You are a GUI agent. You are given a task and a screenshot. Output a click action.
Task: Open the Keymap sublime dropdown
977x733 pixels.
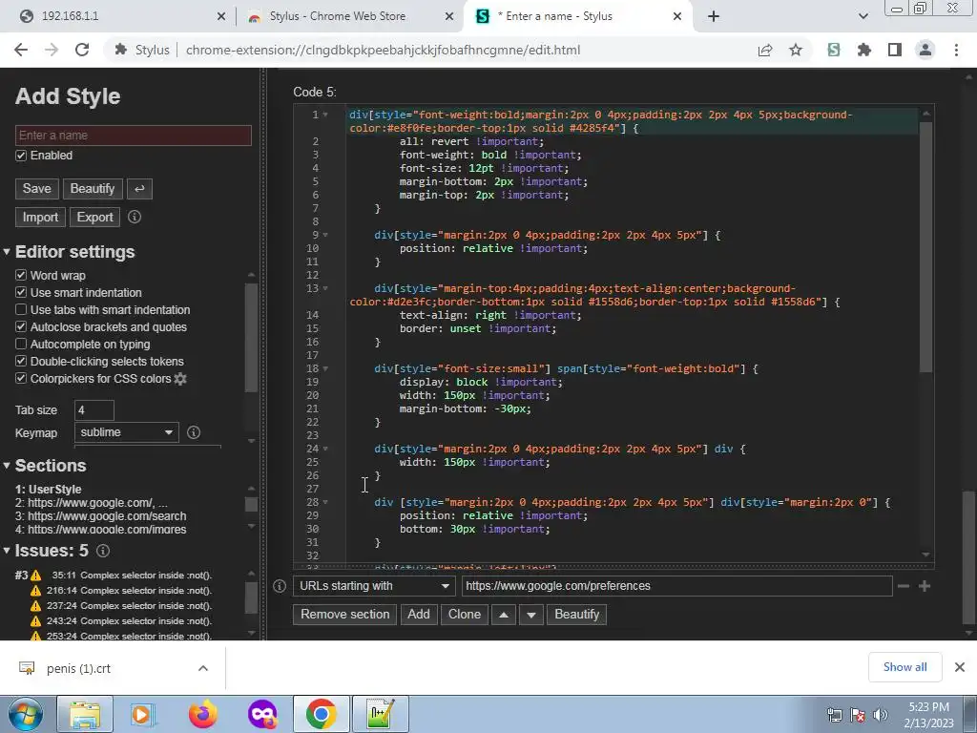pyautogui.click(x=127, y=432)
